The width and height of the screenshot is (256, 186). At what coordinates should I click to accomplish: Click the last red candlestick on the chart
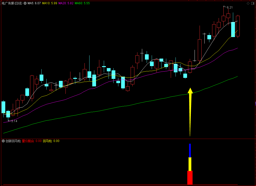pyautogui.click(x=238, y=26)
